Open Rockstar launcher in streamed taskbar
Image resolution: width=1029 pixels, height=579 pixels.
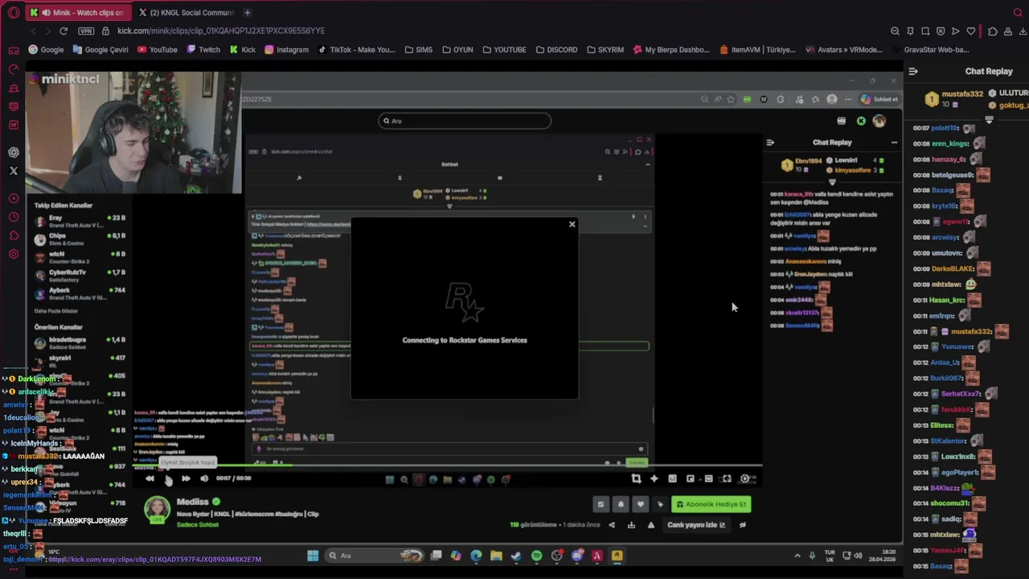click(617, 556)
